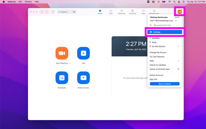This screenshot has height=129, width=206.
Task: Select Settings from the profile menu
Action: pos(165,32)
